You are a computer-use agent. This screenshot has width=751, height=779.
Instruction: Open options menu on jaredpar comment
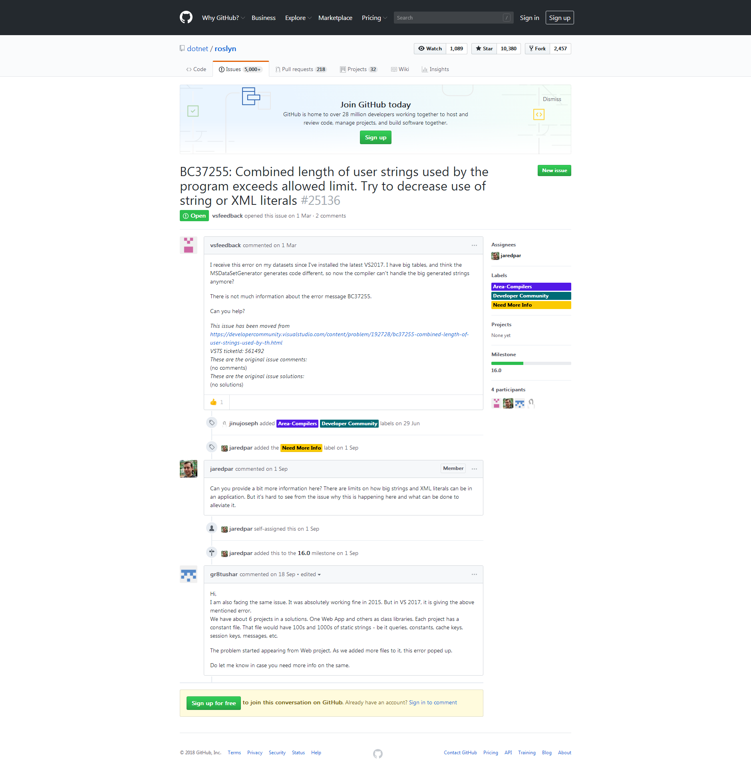474,469
